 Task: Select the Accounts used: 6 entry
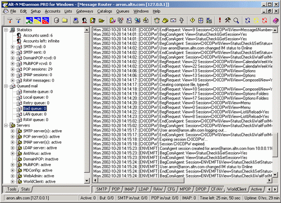[x=38, y=35]
